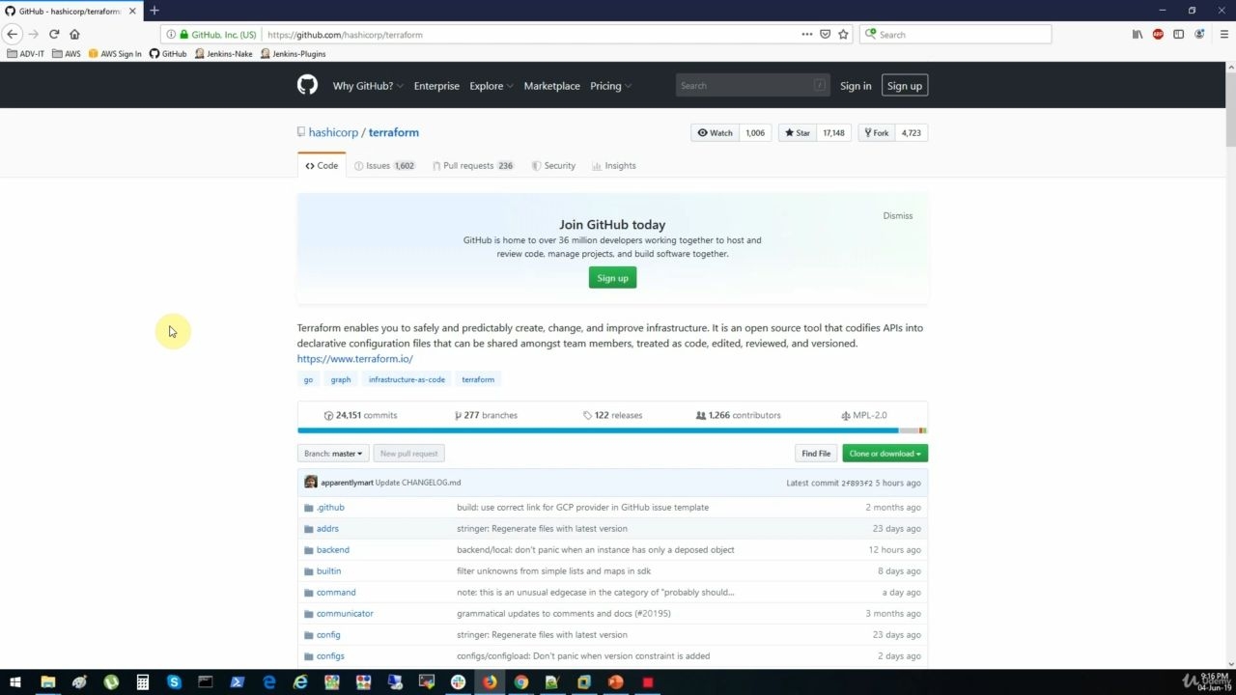Switch to the Code tab

tap(322, 165)
